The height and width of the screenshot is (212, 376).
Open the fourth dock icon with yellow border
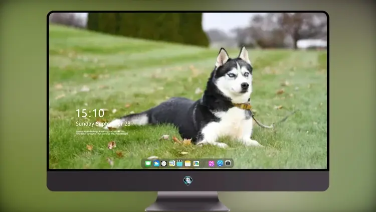[171, 163]
